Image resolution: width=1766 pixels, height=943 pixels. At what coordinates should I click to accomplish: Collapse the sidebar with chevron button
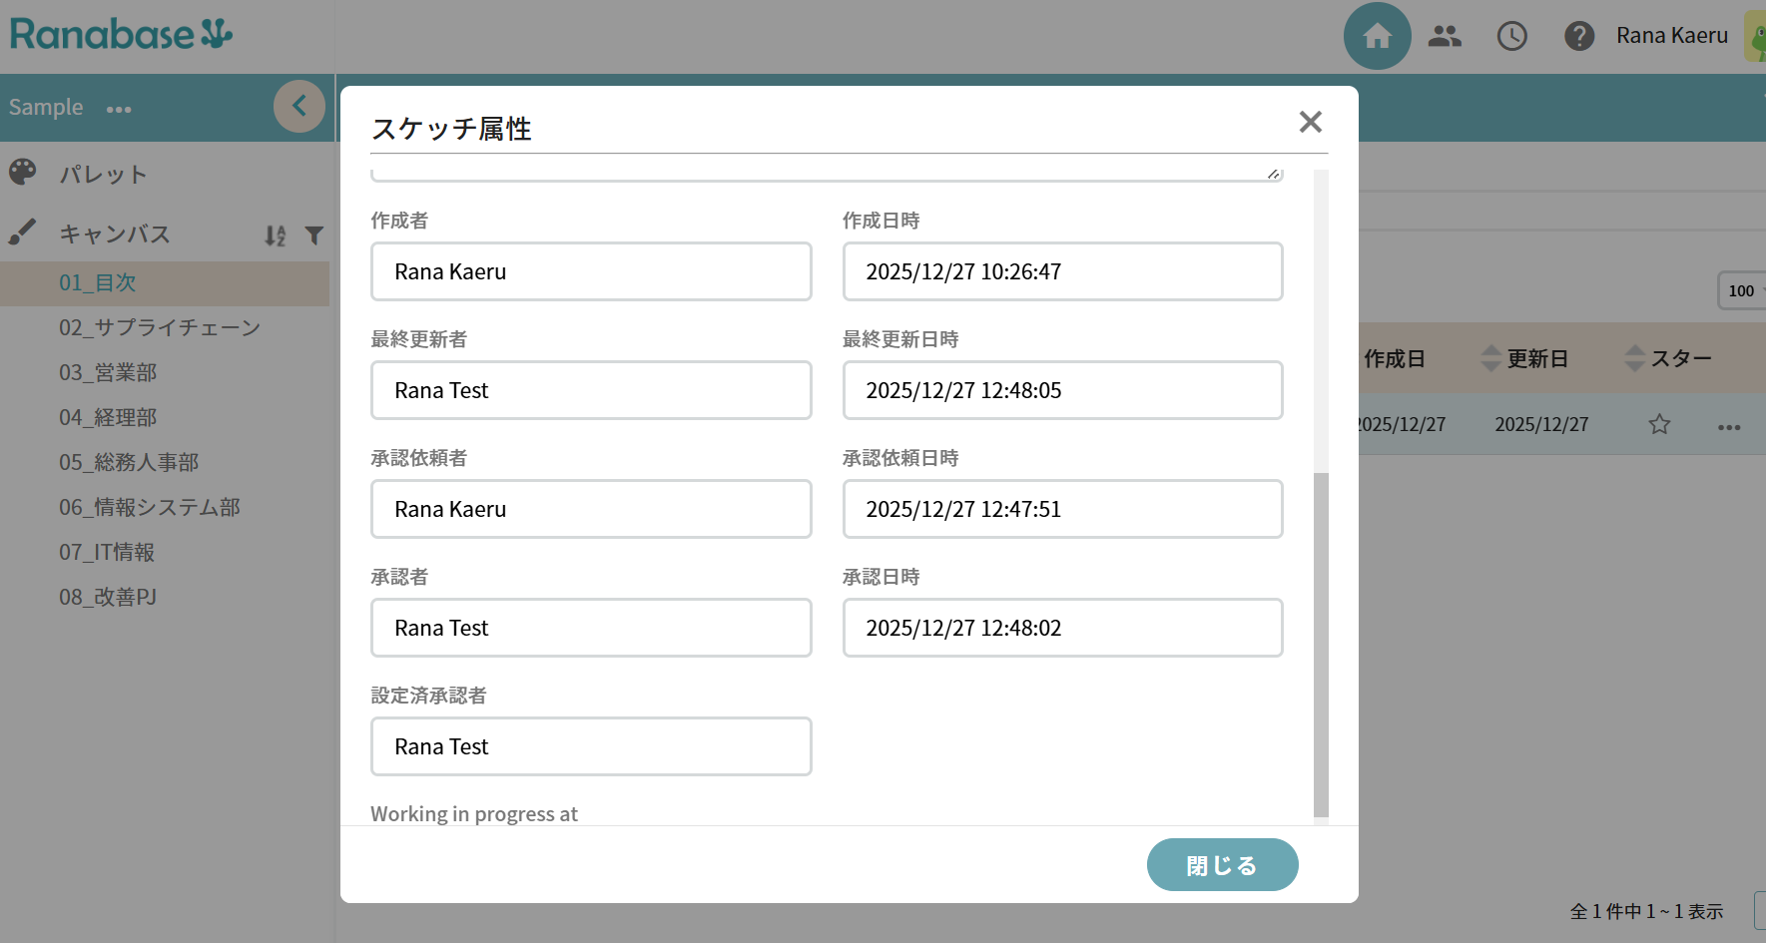coord(298,107)
